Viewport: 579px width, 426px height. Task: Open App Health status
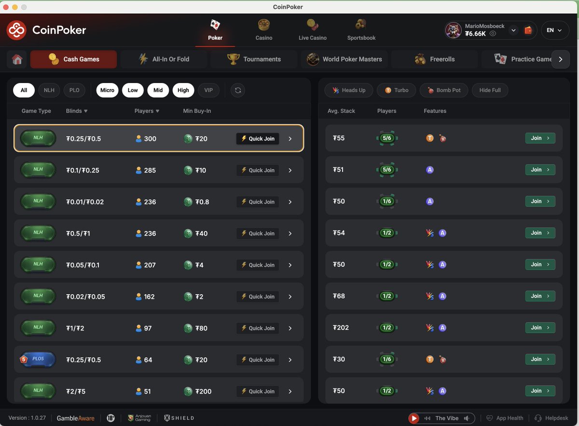(505, 418)
